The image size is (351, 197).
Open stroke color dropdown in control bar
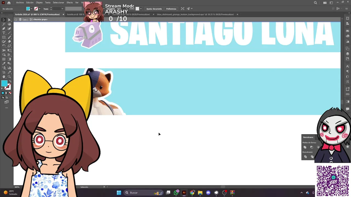[39, 9]
